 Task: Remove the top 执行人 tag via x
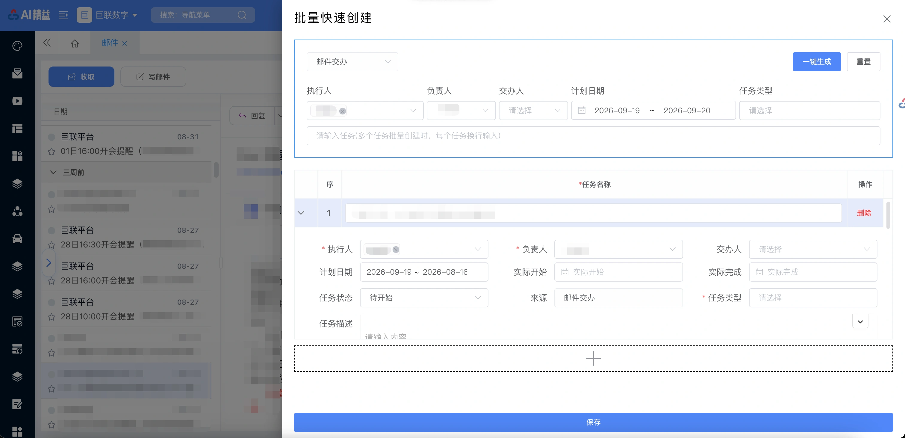[342, 111]
